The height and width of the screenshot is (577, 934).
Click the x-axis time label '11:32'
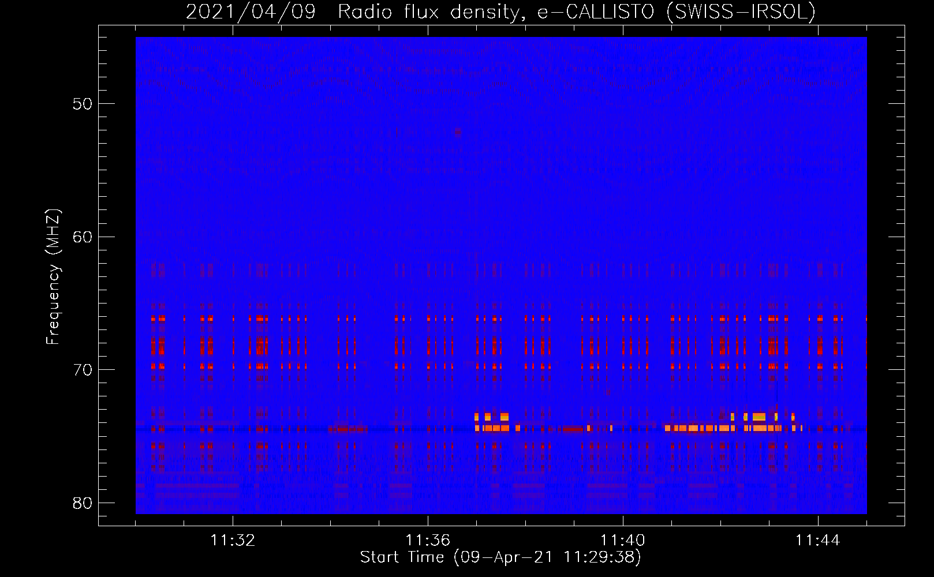pyautogui.click(x=233, y=541)
